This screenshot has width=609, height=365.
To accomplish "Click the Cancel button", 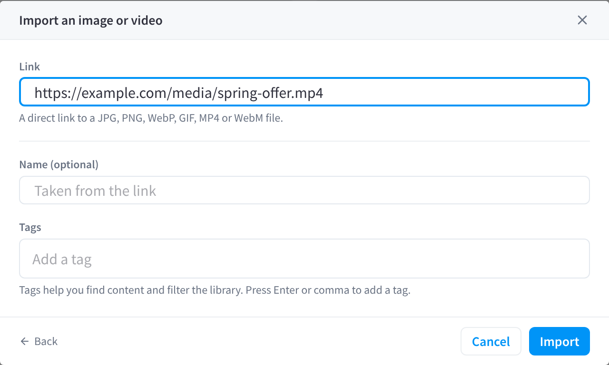I will point(491,341).
